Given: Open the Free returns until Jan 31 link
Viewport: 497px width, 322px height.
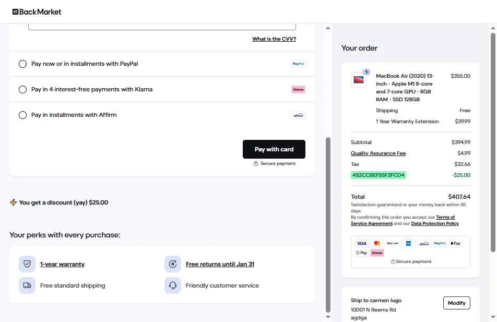Looking at the screenshot, I should point(220,264).
